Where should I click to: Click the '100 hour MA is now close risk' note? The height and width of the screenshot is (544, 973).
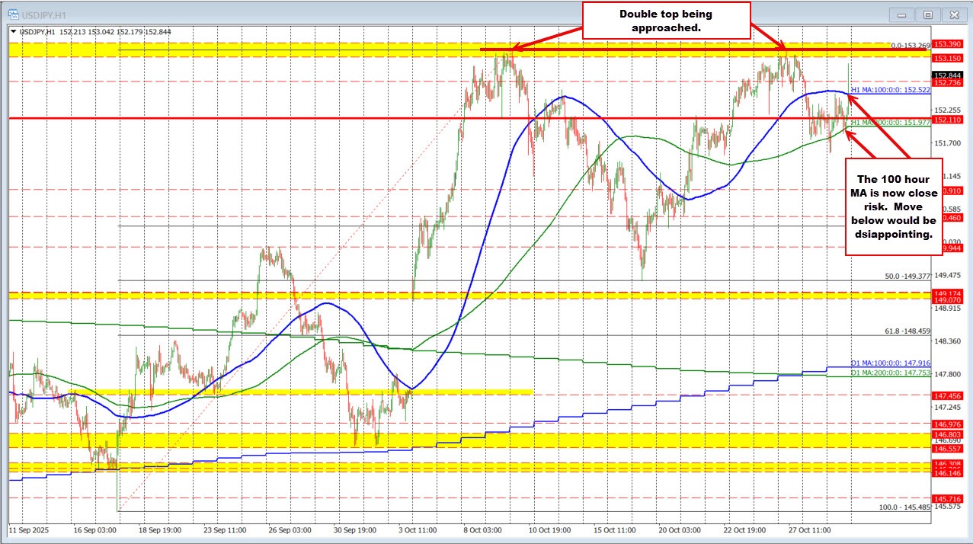894,206
